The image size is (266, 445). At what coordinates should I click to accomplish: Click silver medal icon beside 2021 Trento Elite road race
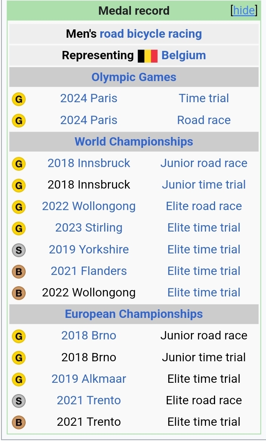coord(19,400)
